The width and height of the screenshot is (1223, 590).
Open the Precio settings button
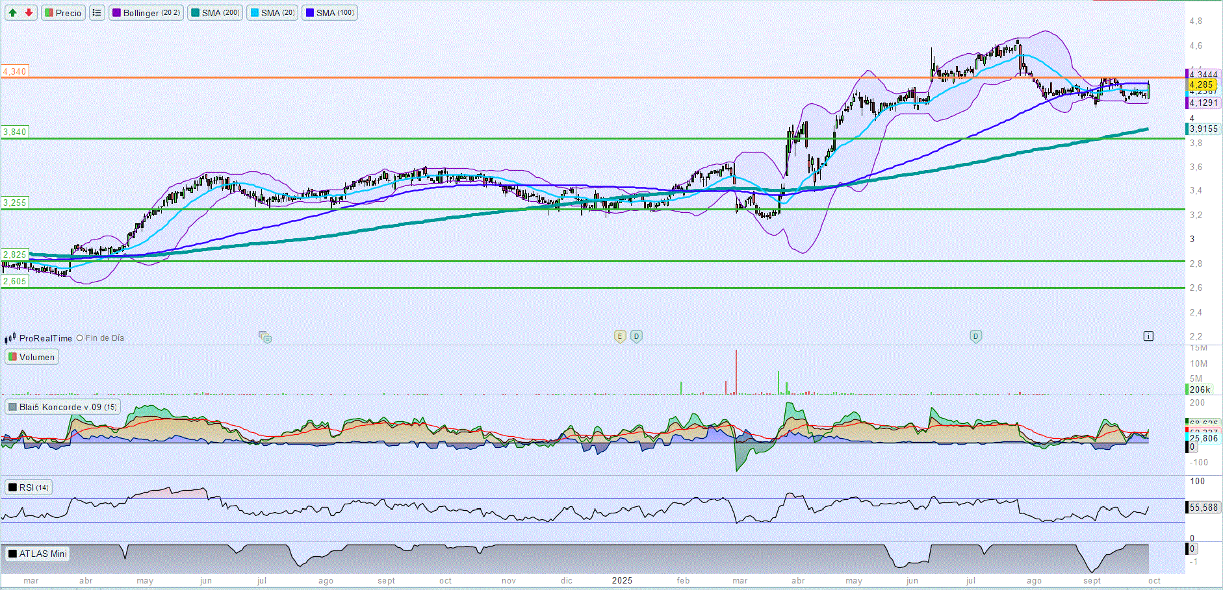63,12
